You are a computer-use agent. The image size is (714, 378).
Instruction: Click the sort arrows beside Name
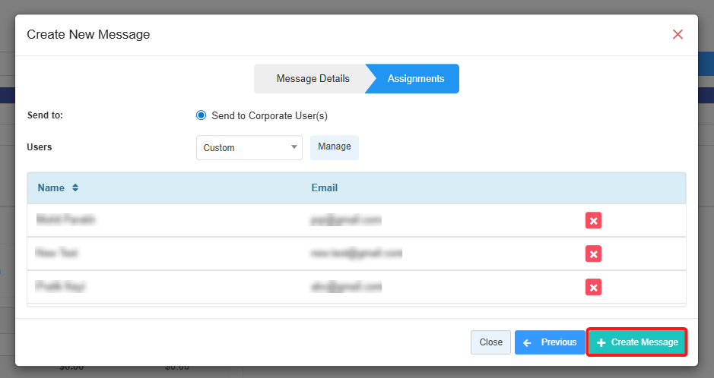click(75, 187)
